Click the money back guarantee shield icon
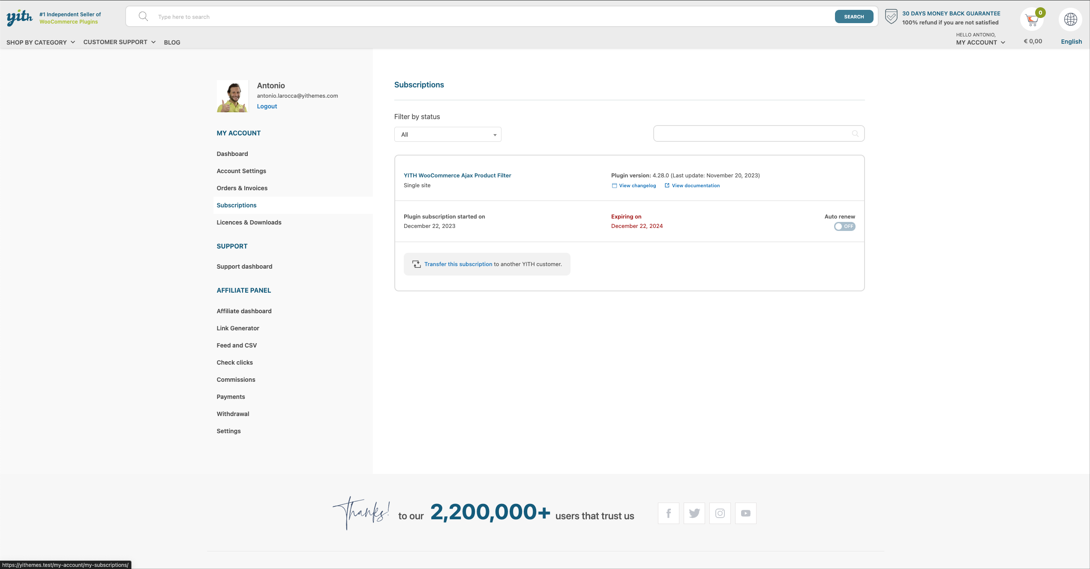This screenshot has height=569, width=1090. coord(891,17)
